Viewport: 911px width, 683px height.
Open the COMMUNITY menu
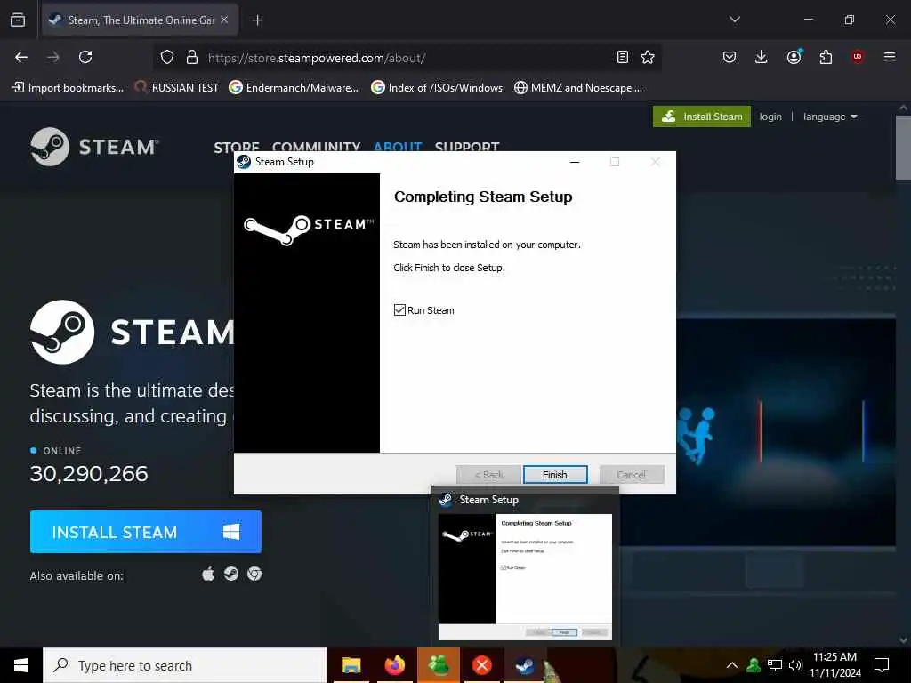pyautogui.click(x=316, y=147)
